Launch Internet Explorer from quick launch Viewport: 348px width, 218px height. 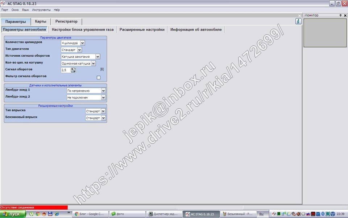[x=57, y=214]
